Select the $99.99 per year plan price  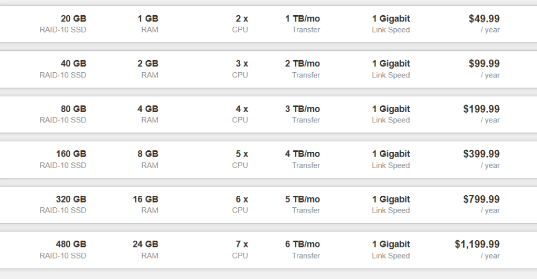(484, 69)
